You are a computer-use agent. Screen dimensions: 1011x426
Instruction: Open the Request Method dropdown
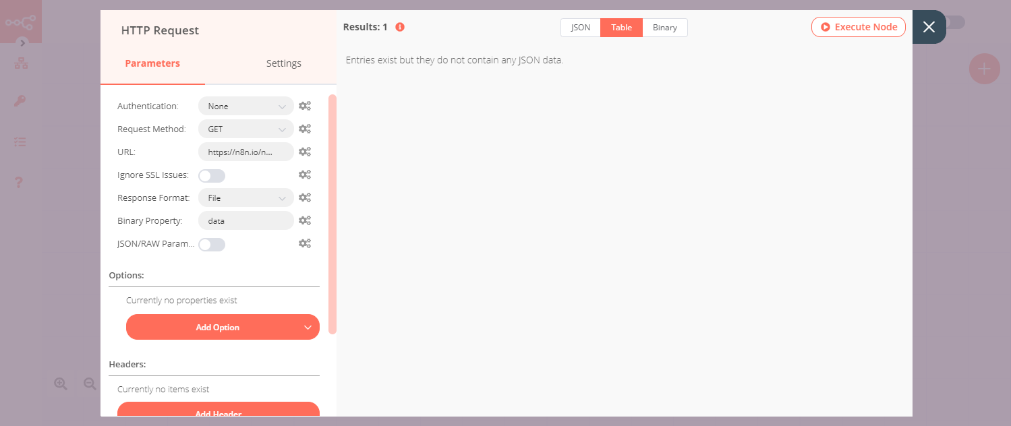tap(245, 129)
